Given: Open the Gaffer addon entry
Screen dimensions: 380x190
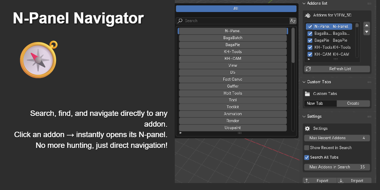Looking at the screenshot, I should coord(233,86).
